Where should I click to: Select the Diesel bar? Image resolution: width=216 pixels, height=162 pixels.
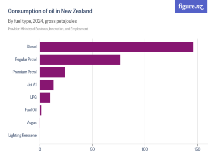tap(117, 47)
